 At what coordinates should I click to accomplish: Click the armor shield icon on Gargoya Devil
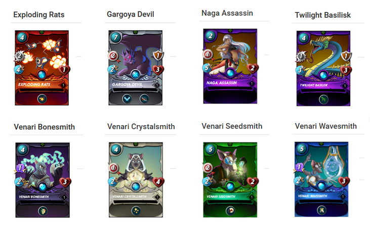(x=158, y=55)
